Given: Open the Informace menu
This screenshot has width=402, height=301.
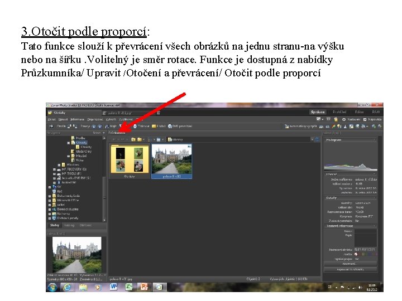Looking at the screenshot, I should [77, 119].
